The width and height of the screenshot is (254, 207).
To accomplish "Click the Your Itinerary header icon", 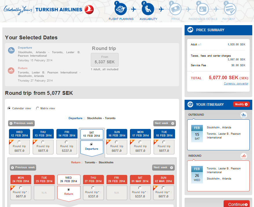I will (190, 104).
